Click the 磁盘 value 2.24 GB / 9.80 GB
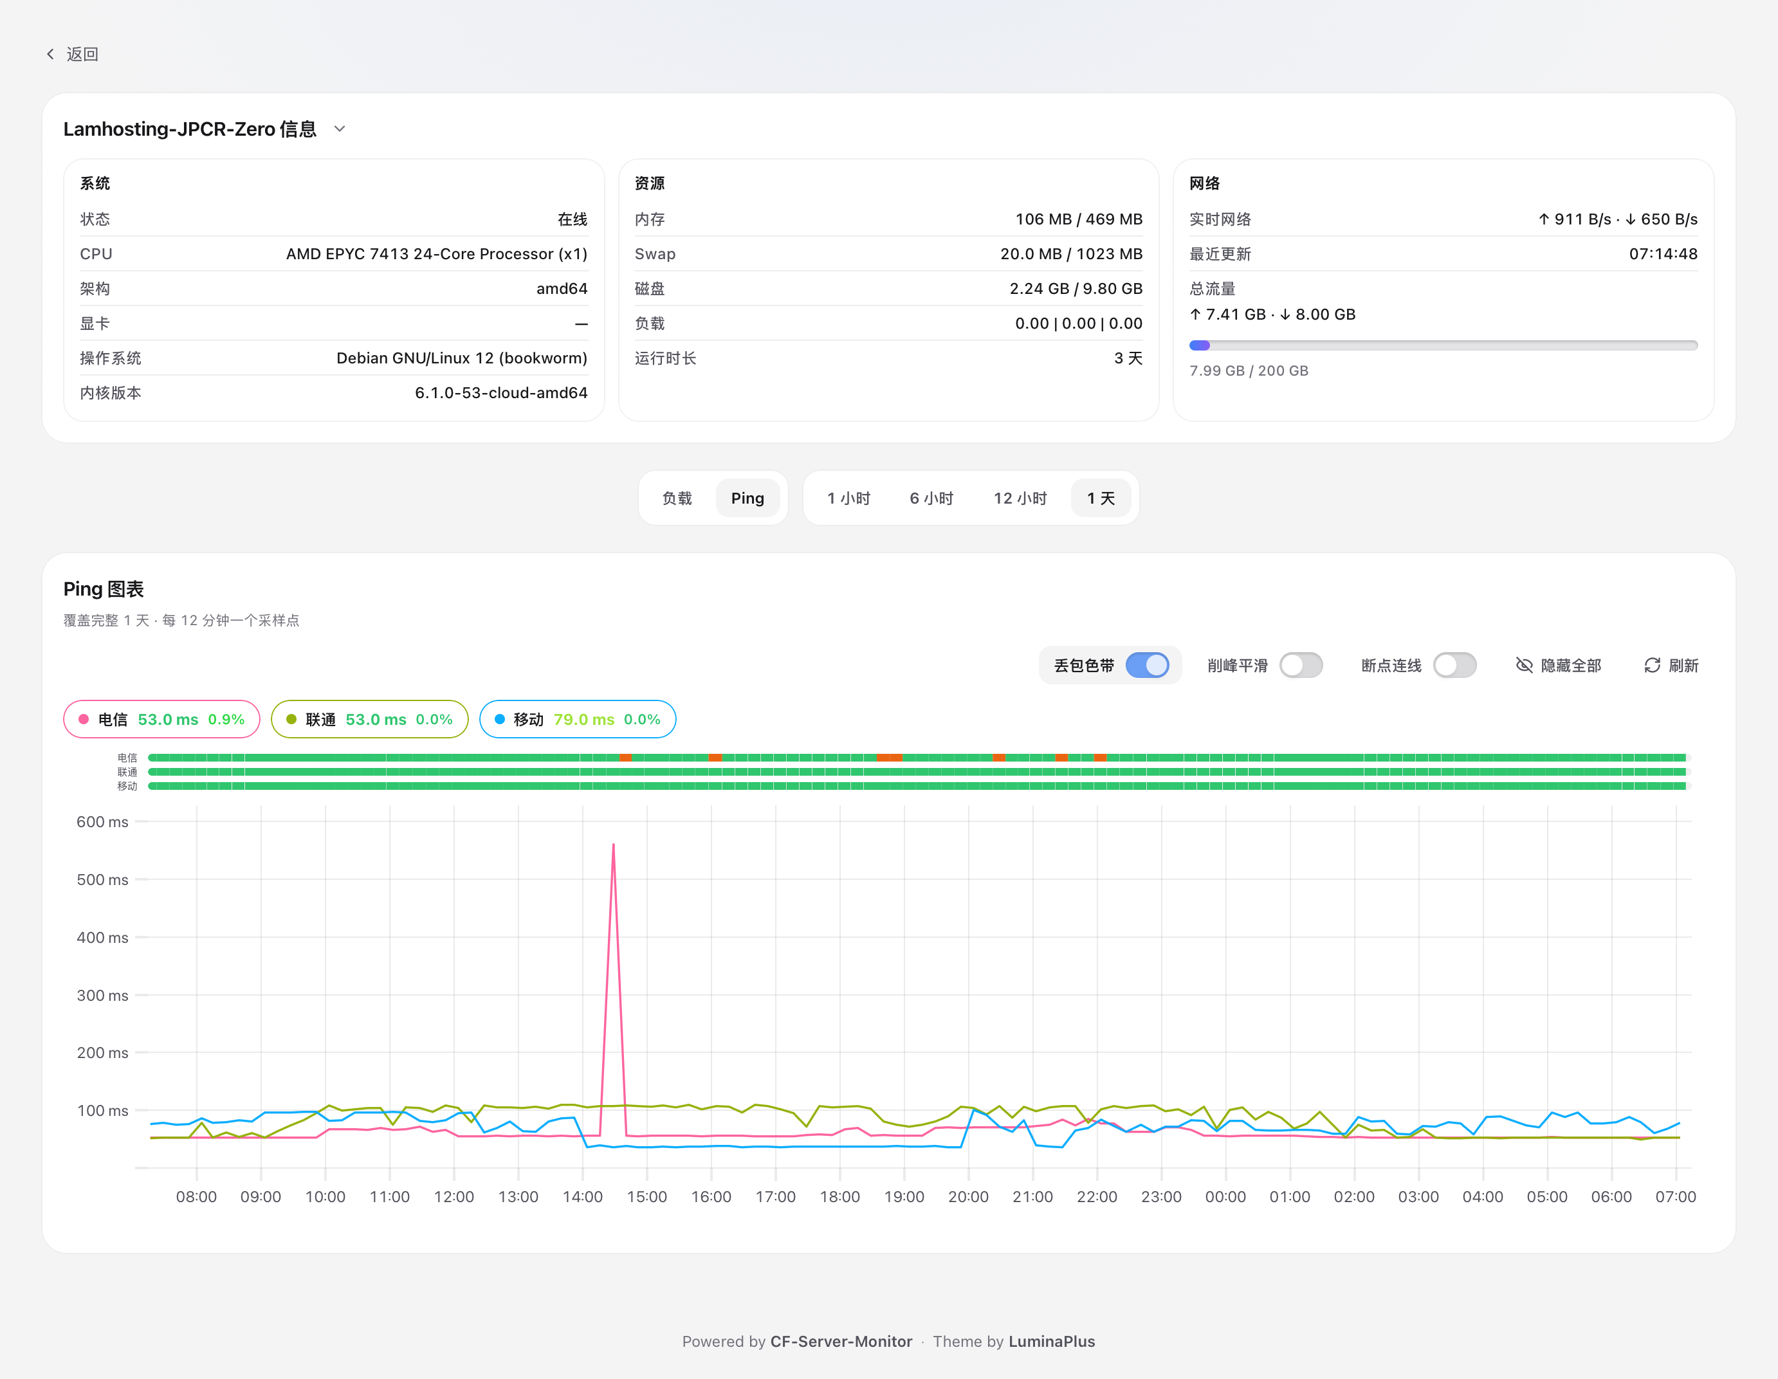 (x=1076, y=288)
